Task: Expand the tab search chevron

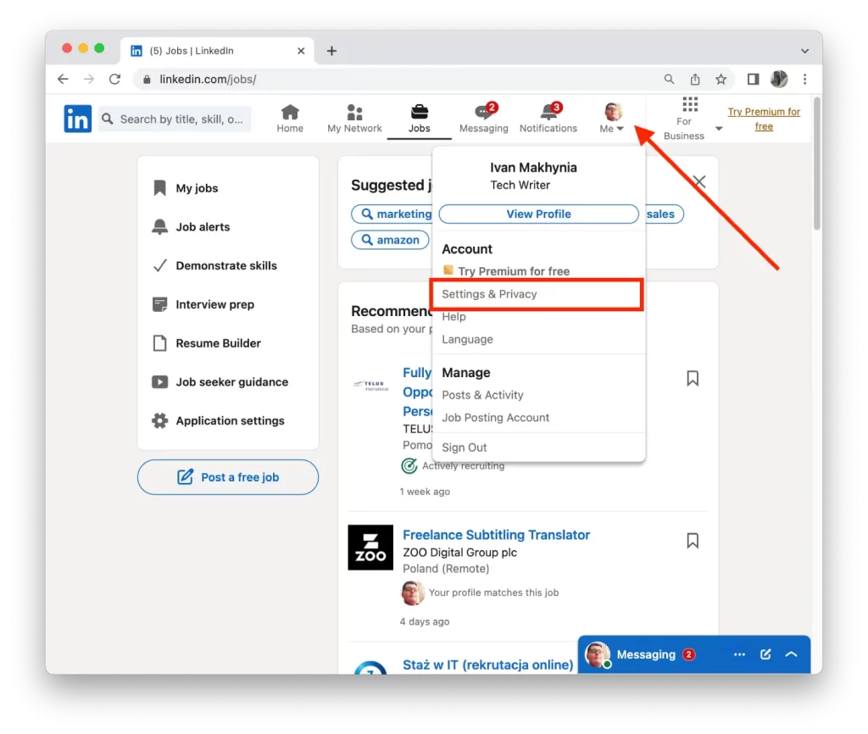Action: click(805, 51)
